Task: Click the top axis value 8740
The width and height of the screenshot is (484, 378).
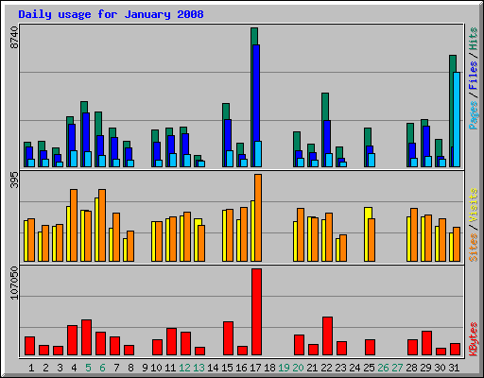Action: click(x=14, y=38)
